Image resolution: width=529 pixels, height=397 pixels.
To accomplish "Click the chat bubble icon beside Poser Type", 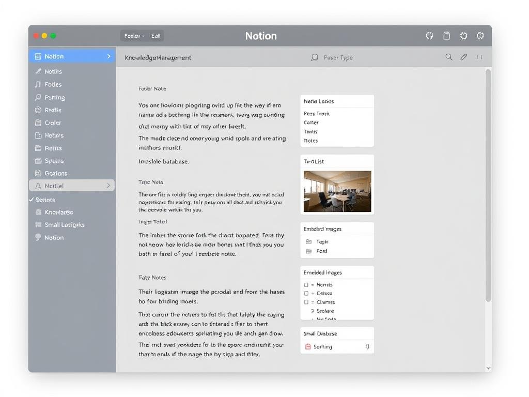I will pos(315,57).
